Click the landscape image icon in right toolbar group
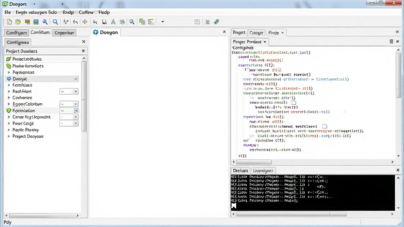 pyautogui.click(x=207, y=22)
